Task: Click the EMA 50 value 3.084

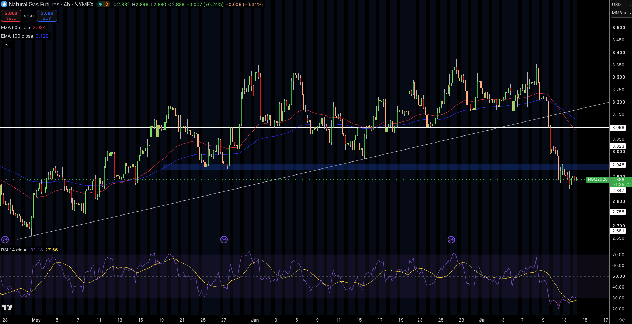Action: [x=39, y=27]
